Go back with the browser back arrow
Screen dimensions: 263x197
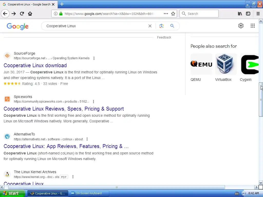tap(5, 14)
